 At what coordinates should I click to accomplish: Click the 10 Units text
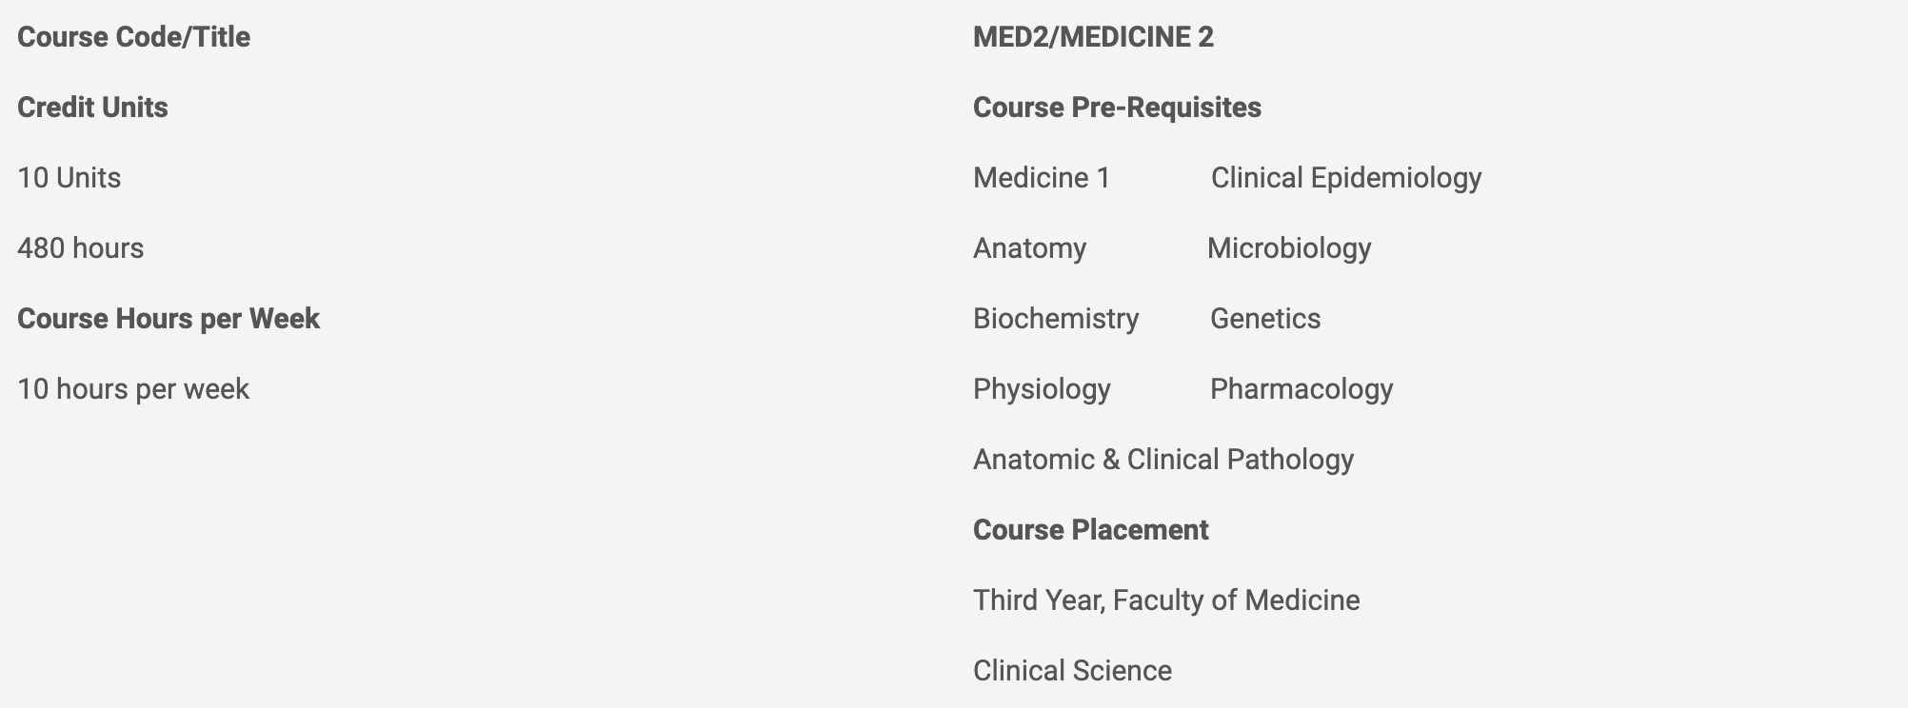click(69, 178)
